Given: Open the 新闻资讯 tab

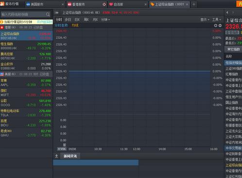Looking at the screenshot, I should point(70,156).
